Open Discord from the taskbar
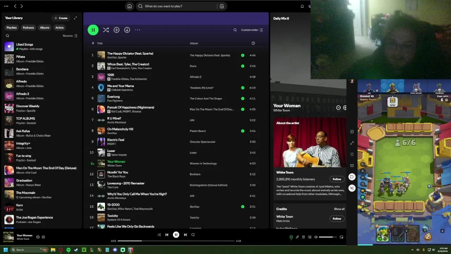 (115, 250)
